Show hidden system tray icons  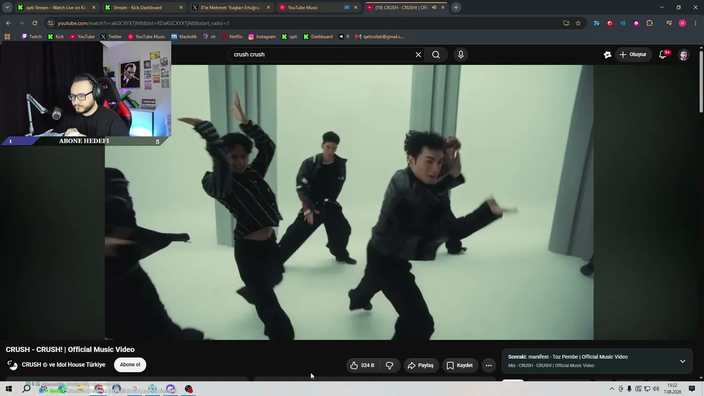click(612, 389)
